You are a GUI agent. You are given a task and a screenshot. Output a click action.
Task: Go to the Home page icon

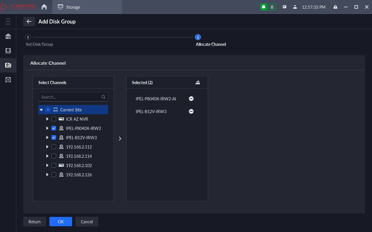44,7
